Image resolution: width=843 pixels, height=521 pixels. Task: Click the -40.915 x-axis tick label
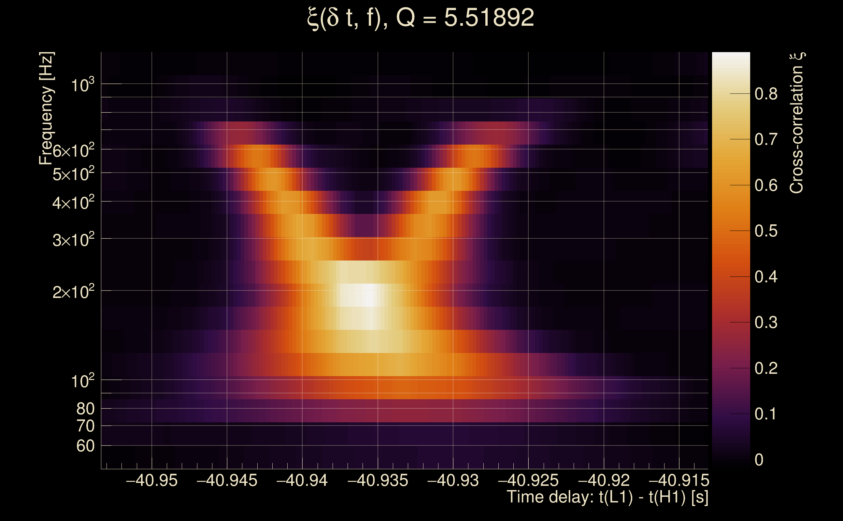pos(679,481)
